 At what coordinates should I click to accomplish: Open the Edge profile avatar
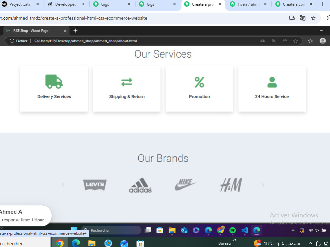(323, 41)
